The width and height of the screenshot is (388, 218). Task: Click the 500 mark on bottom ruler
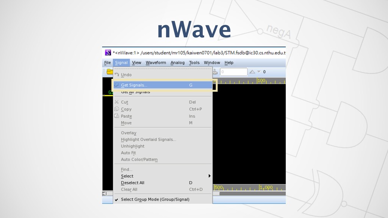click(219, 187)
